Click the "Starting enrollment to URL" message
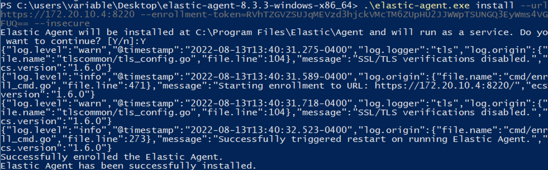548x170 pixels. (x=291, y=86)
